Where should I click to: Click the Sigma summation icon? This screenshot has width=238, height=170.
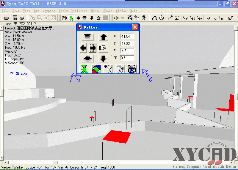click(177, 18)
